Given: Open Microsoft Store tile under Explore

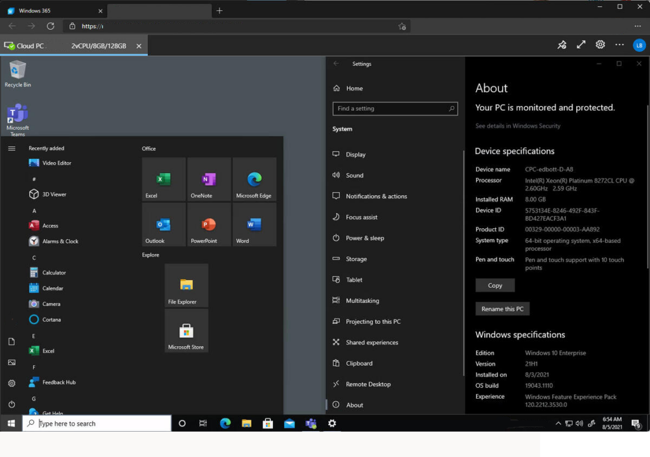Looking at the screenshot, I should pyautogui.click(x=186, y=331).
